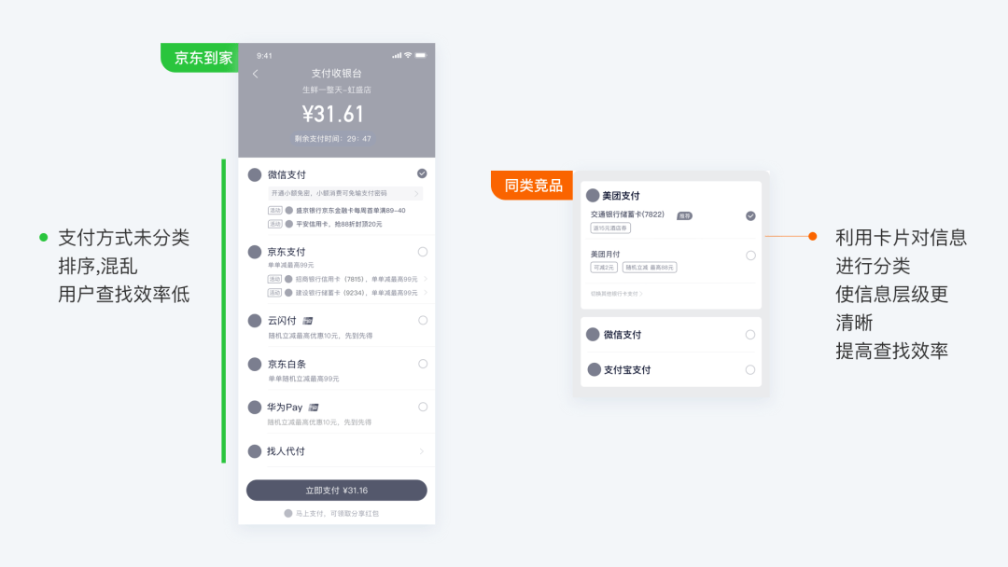Expand the 招商银行信用卡 (7815) offer chevron

coord(425,280)
